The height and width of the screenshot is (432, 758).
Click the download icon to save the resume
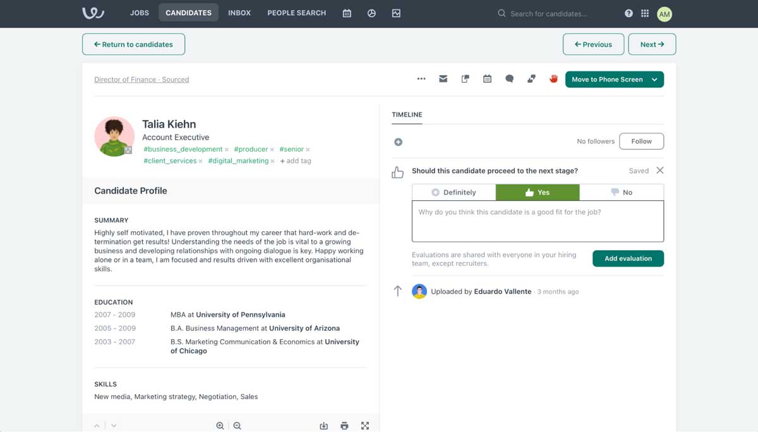coord(324,426)
